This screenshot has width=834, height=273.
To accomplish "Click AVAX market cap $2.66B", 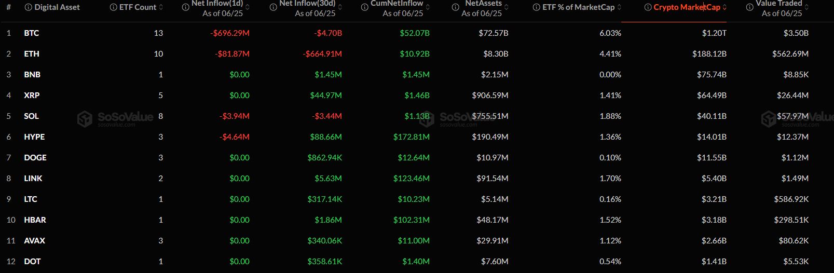I will pos(714,240).
